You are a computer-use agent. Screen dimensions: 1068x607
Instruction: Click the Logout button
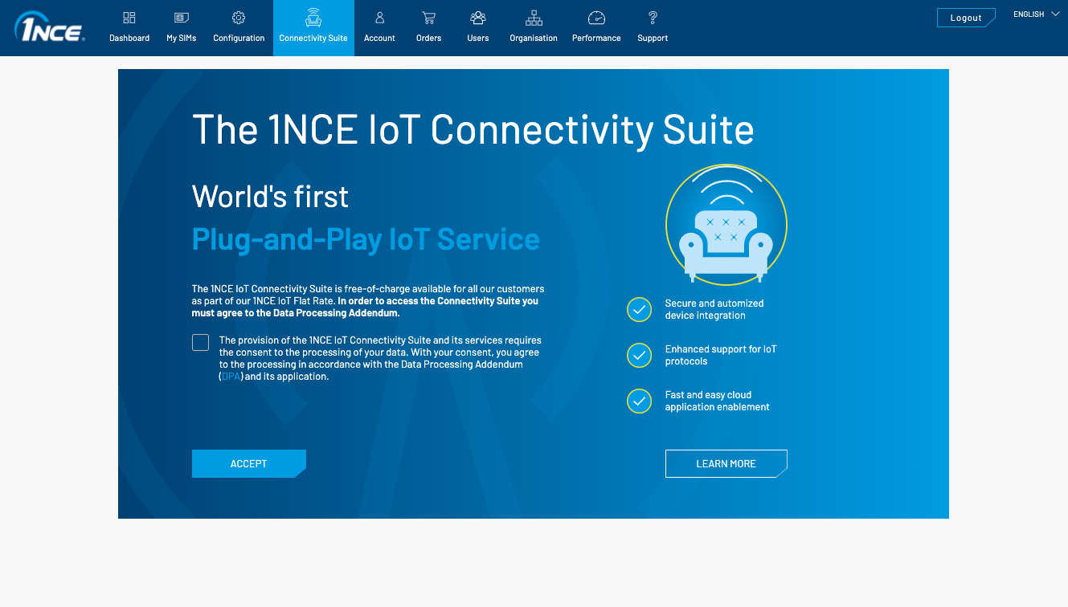coord(966,18)
